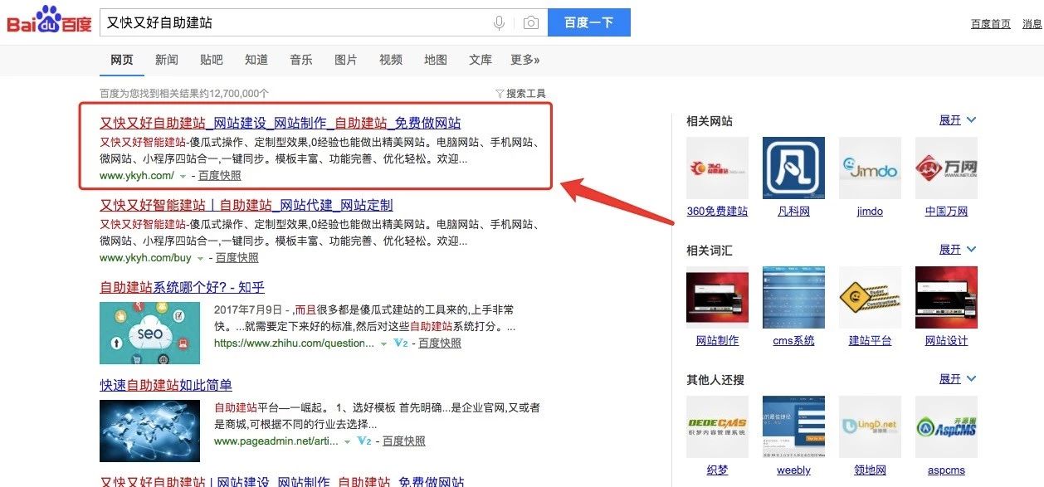1044x487 pixels.
Task: Select the 网页 tab
Action: [x=122, y=60]
